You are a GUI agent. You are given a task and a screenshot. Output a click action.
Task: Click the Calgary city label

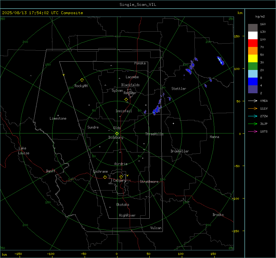(120, 180)
